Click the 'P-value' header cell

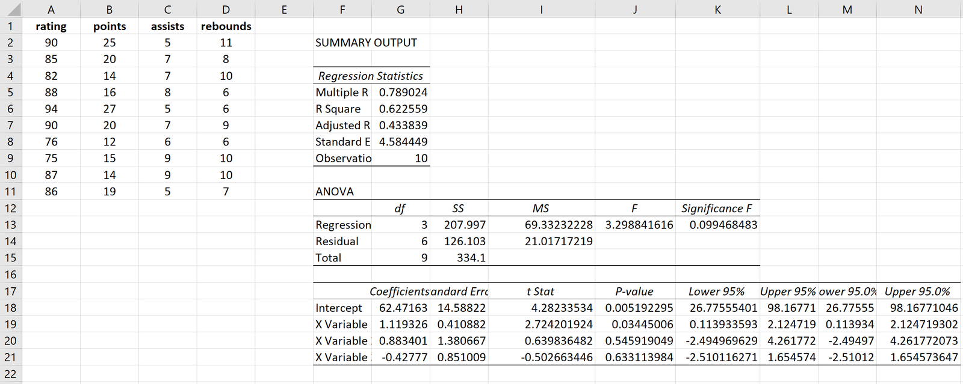pos(635,291)
